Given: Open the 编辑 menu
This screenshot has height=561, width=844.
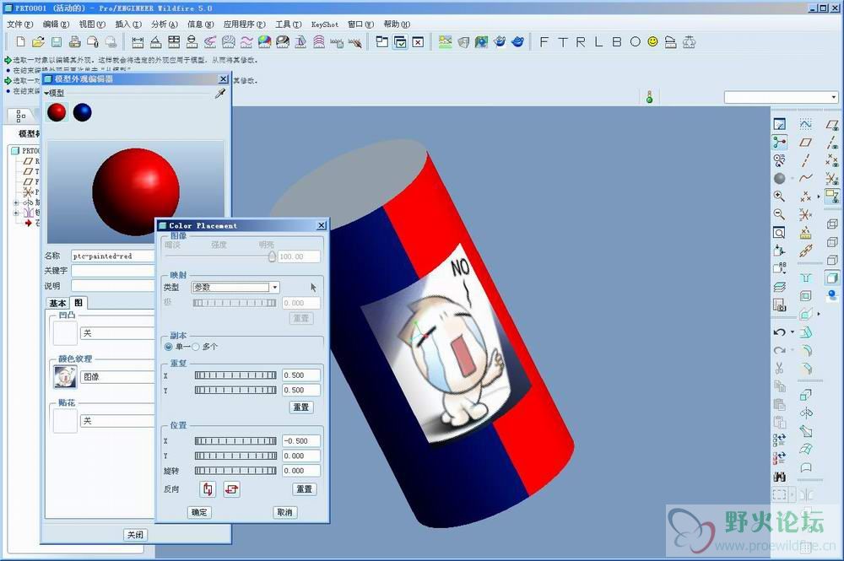Looking at the screenshot, I should click(x=56, y=24).
